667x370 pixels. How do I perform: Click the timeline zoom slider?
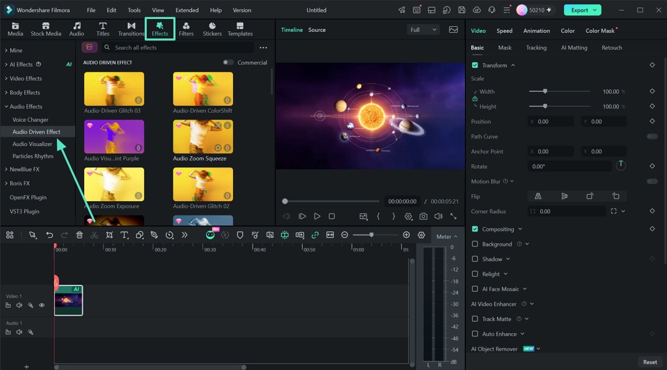tap(376, 235)
